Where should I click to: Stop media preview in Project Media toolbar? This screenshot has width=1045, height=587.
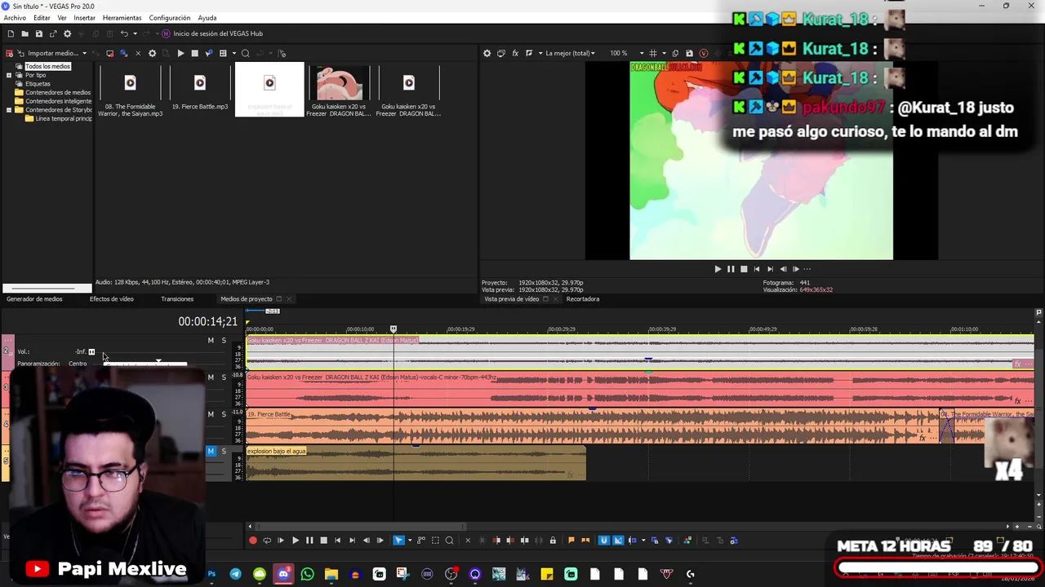coord(194,53)
